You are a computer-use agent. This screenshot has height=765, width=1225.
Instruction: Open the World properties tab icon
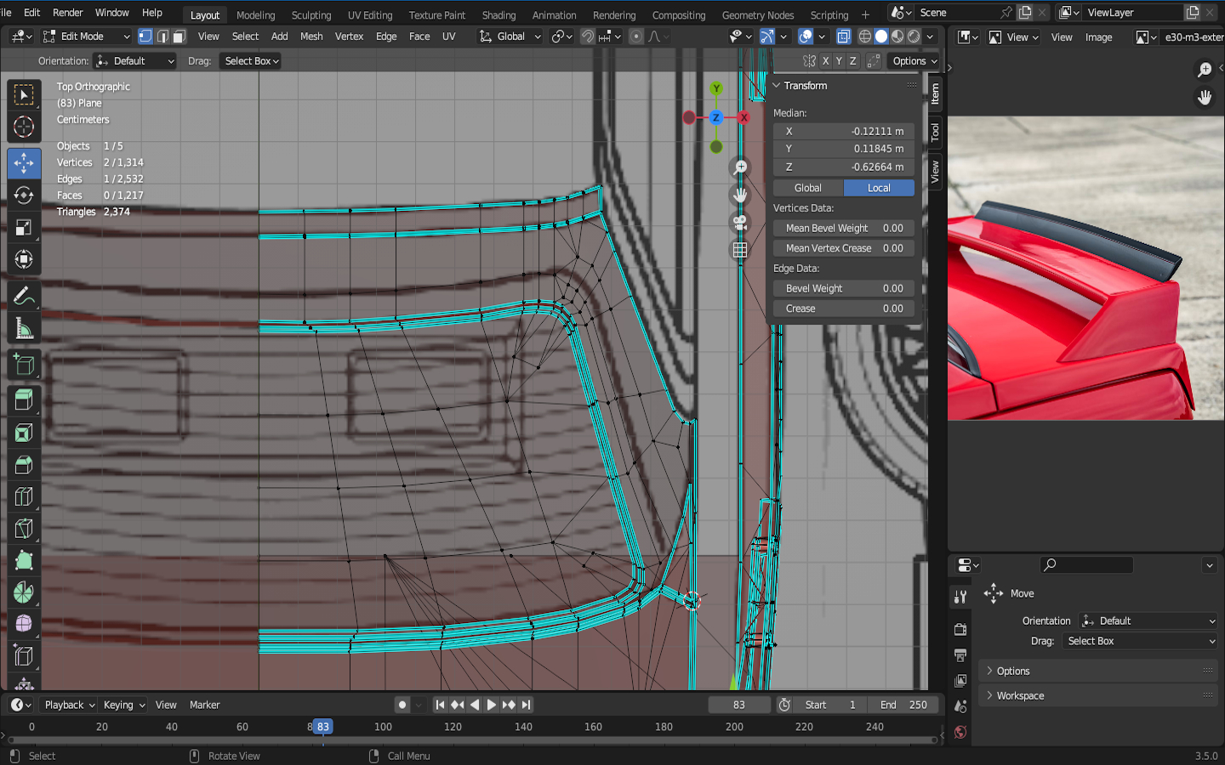point(960,732)
